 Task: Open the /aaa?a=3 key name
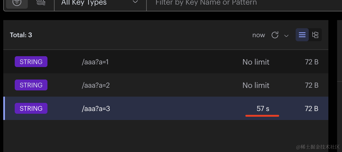(96, 109)
